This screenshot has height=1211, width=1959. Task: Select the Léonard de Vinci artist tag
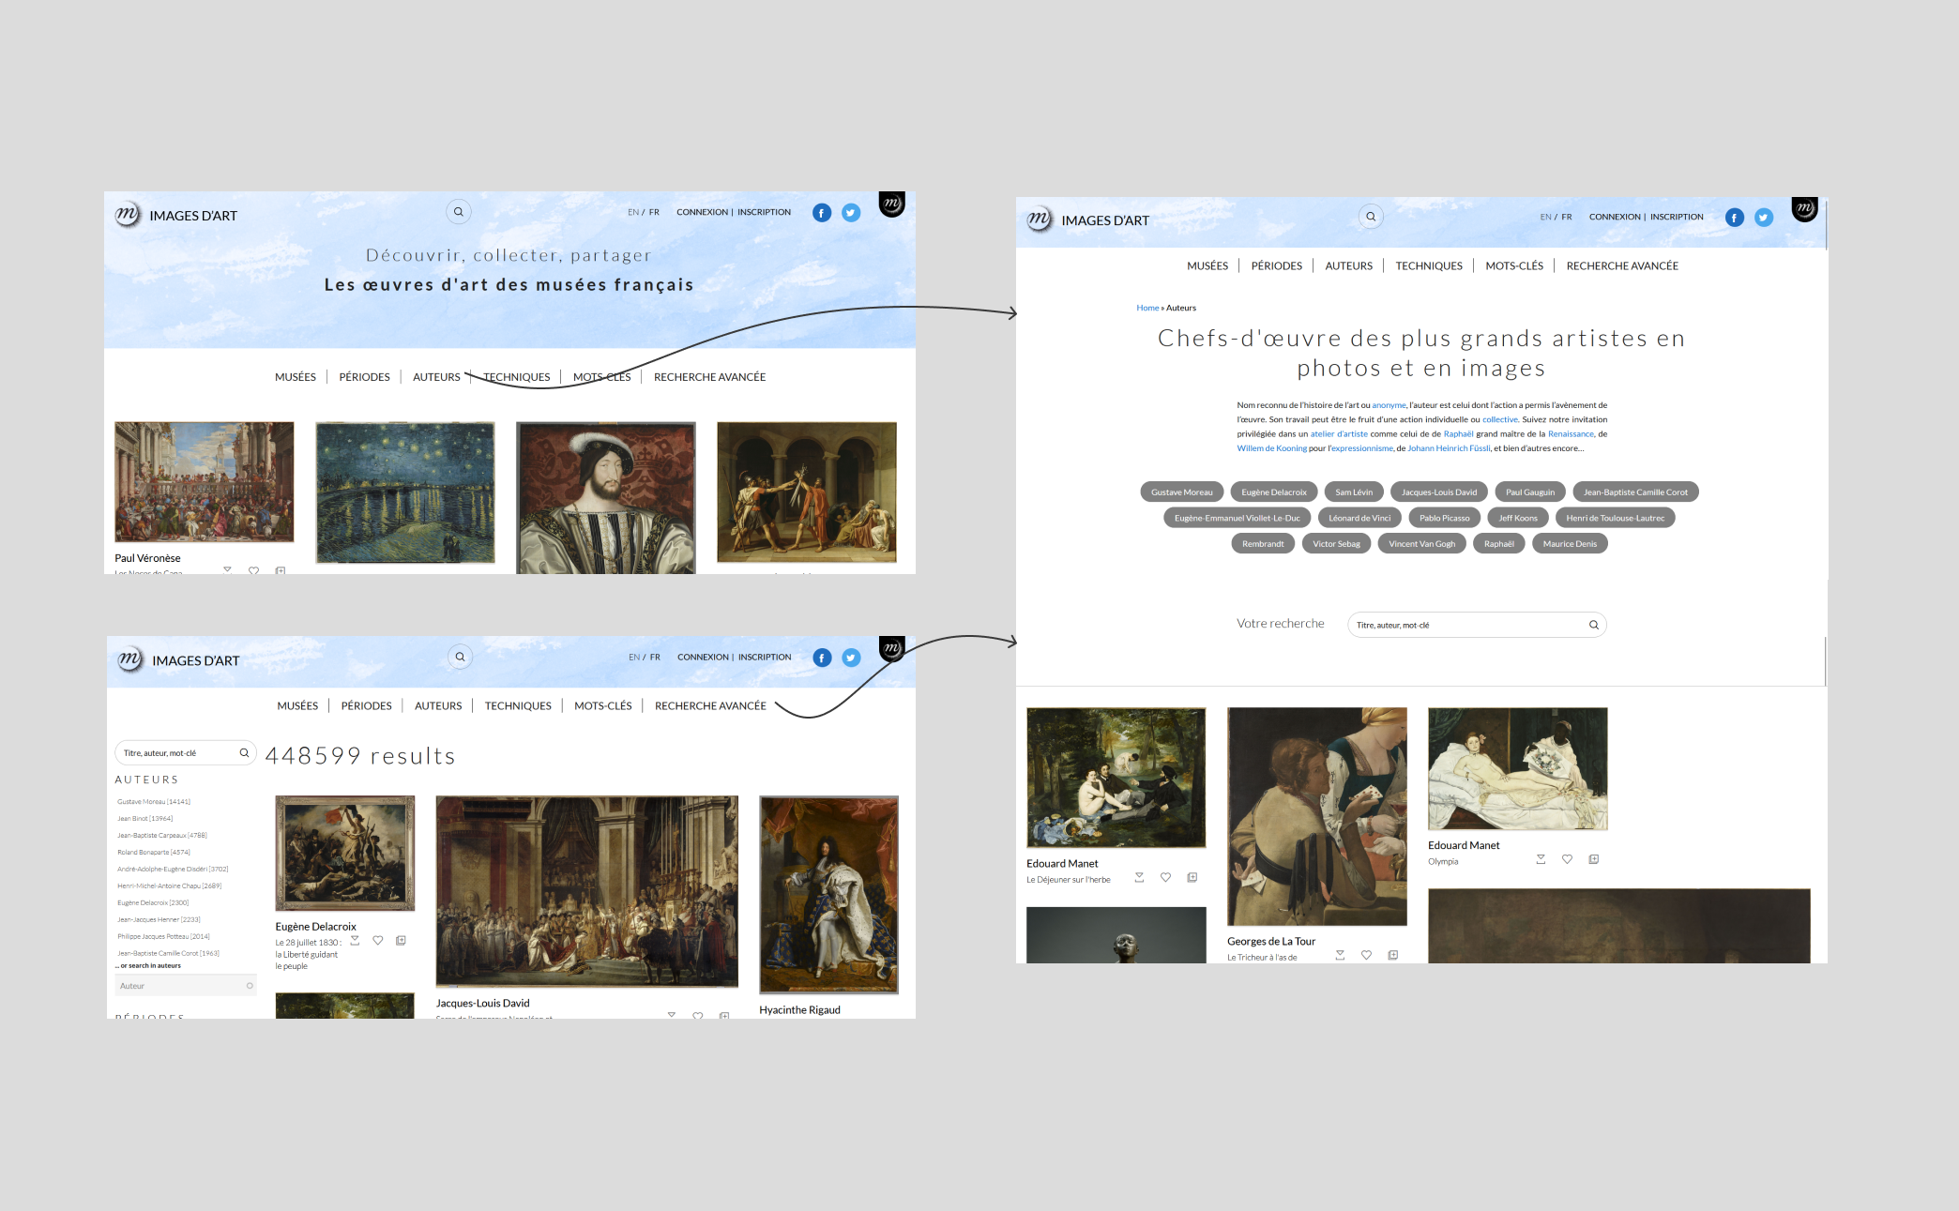1359,518
